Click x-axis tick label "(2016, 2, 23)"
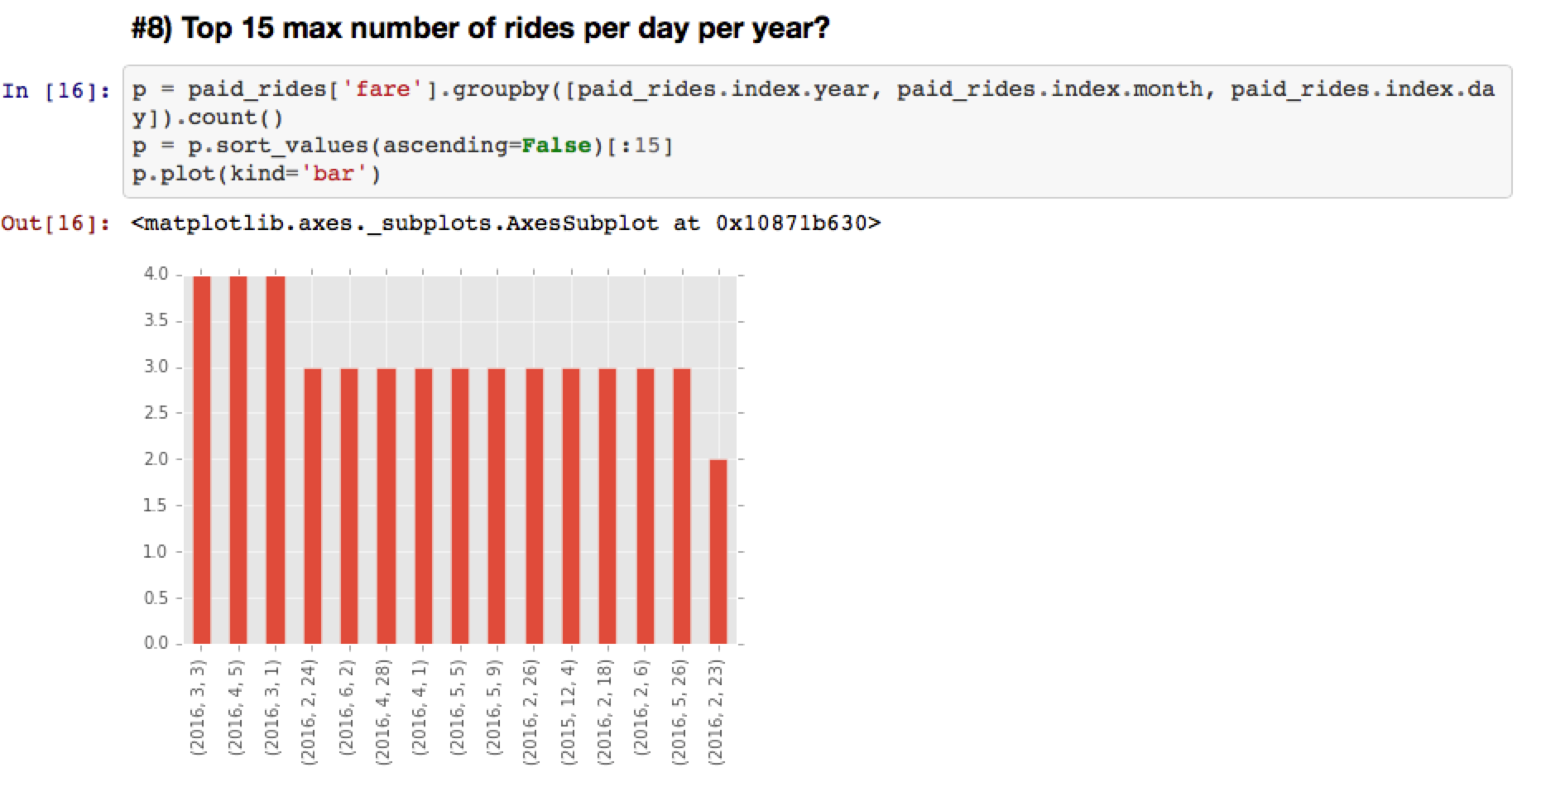1546x806 pixels. (x=716, y=712)
